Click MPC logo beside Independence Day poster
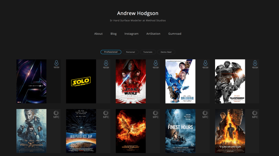This screenshot has width=279, height=156. [x=106, y=114]
